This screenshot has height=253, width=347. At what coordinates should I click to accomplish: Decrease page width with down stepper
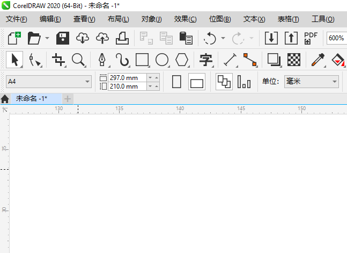(x=150, y=77)
